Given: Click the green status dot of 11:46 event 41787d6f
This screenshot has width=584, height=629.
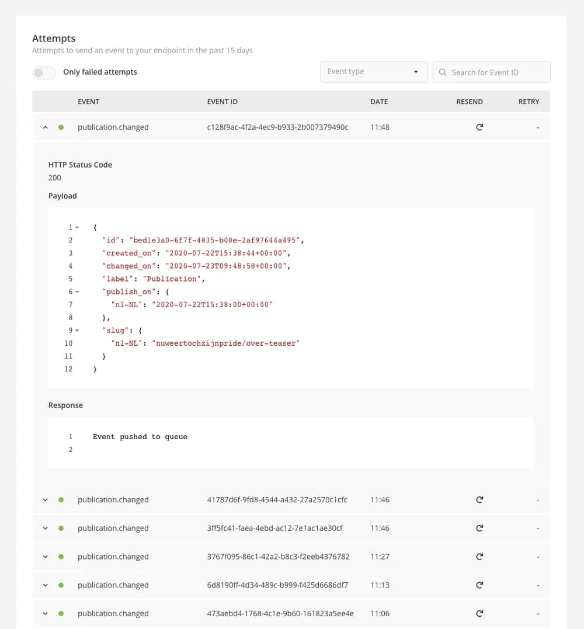Looking at the screenshot, I should point(61,500).
